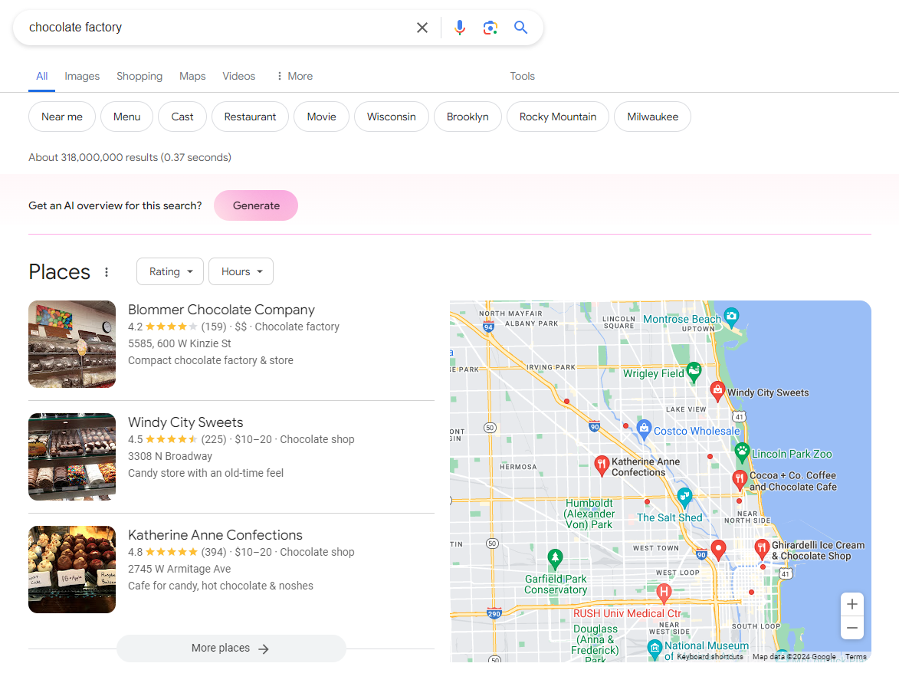This screenshot has width=899, height=683.
Task: Switch to the Videos tab
Action: point(239,76)
